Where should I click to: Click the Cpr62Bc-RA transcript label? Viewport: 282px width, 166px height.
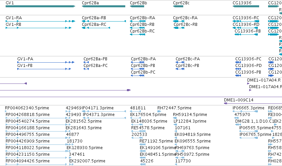pos(185,18)
